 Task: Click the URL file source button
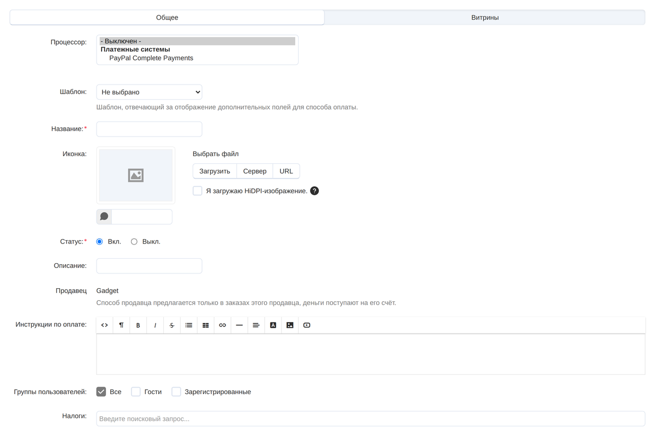(286, 171)
